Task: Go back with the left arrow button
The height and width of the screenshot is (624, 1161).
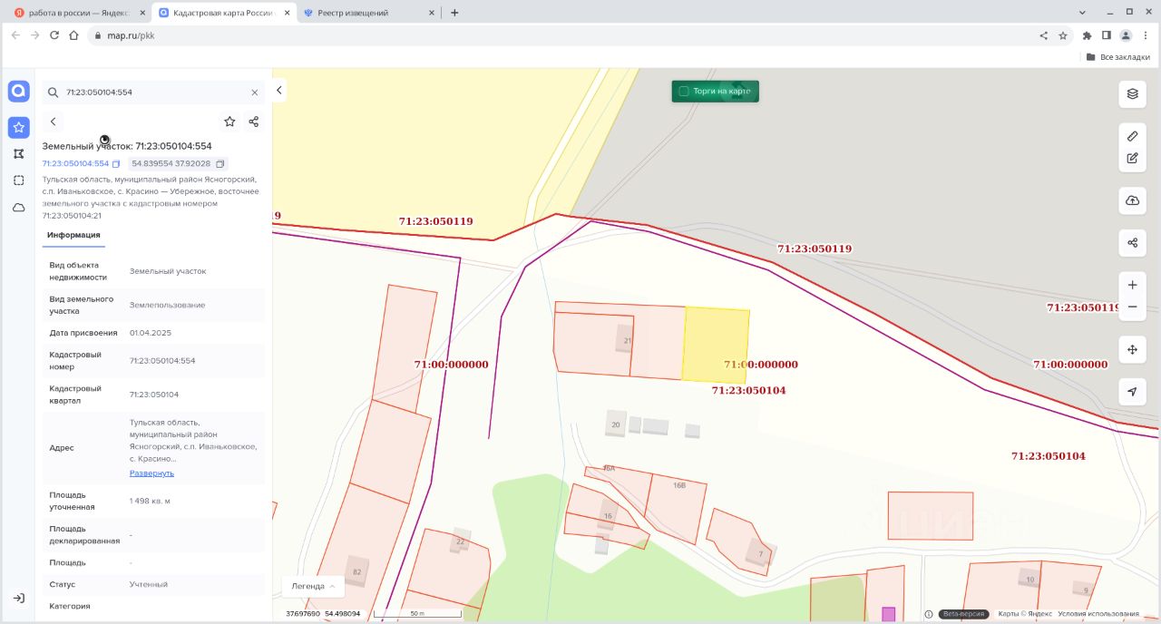Action: tap(53, 122)
